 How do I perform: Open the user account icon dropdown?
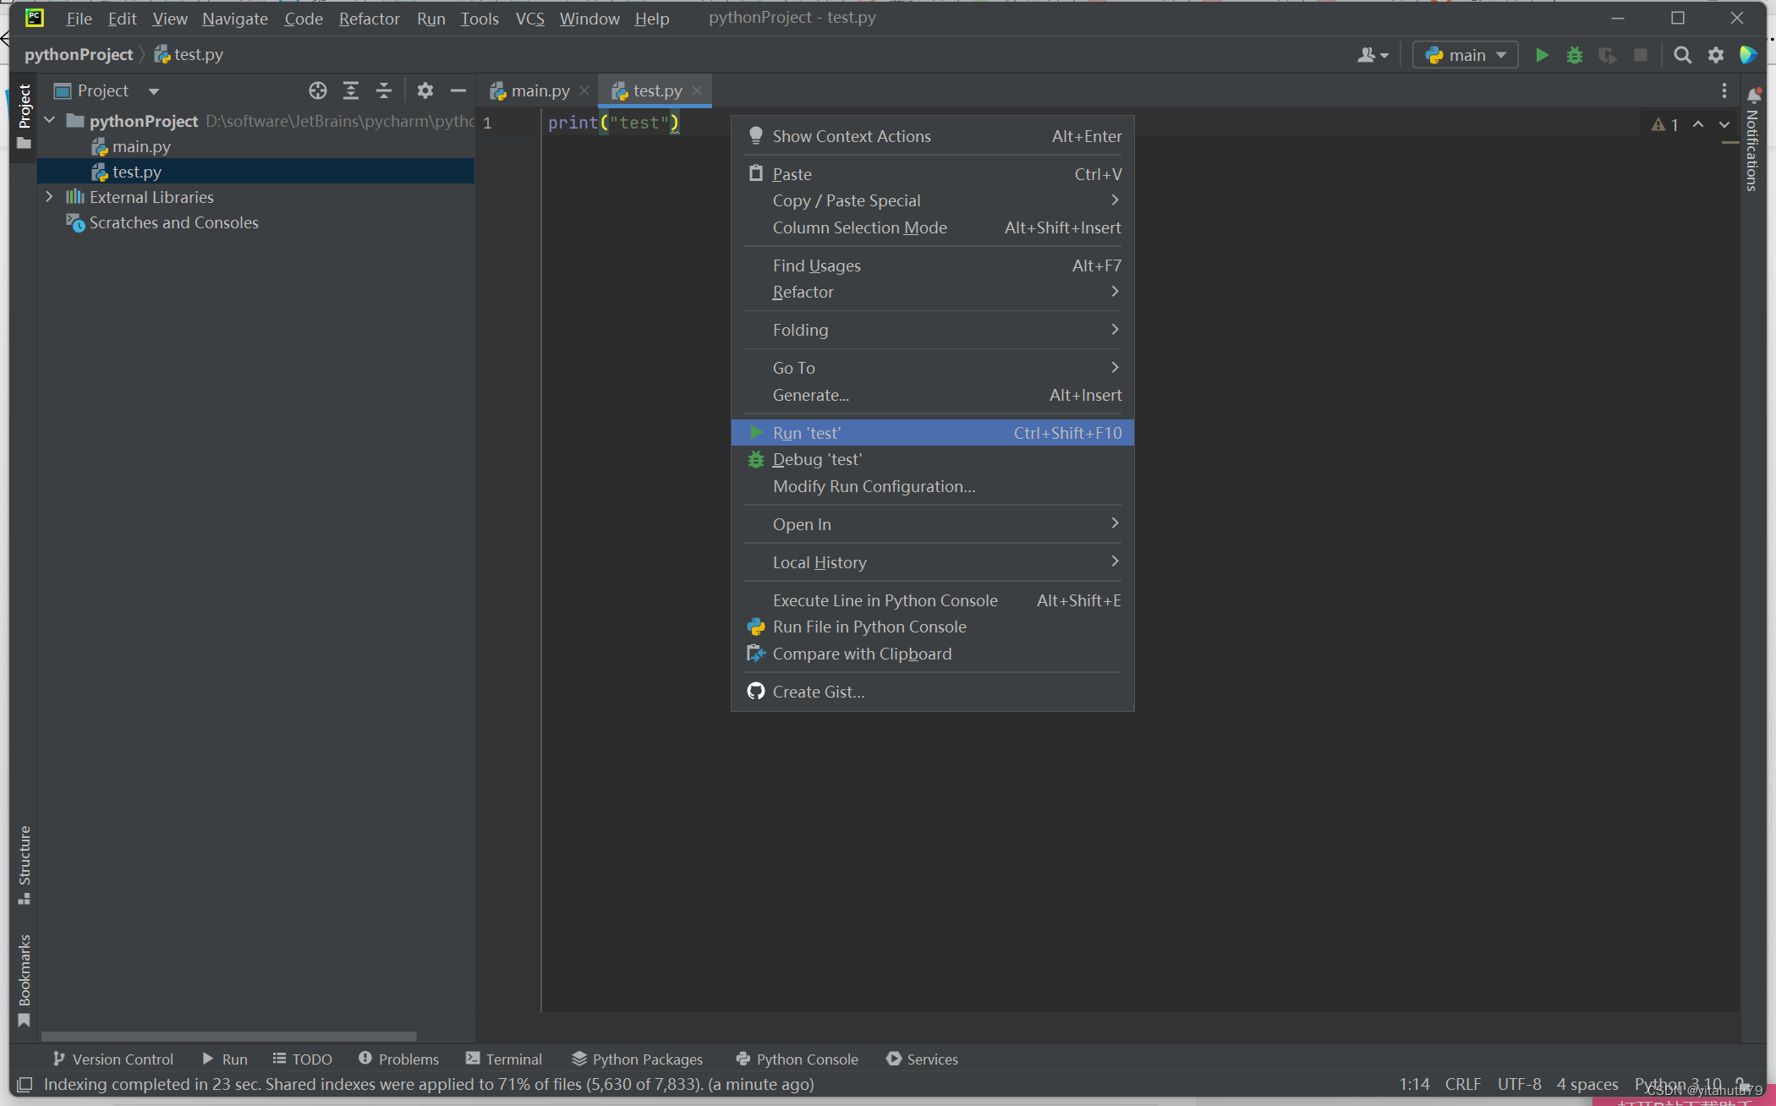(x=1373, y=55)
